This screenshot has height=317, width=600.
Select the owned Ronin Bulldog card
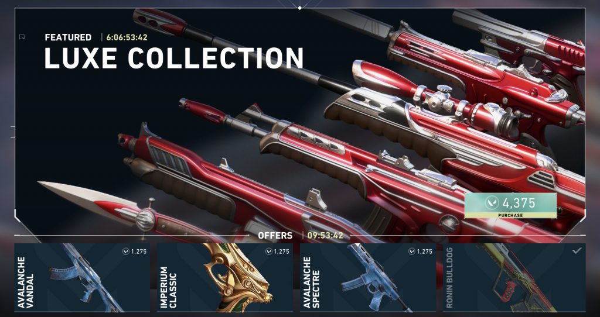(x=514, y=278)
